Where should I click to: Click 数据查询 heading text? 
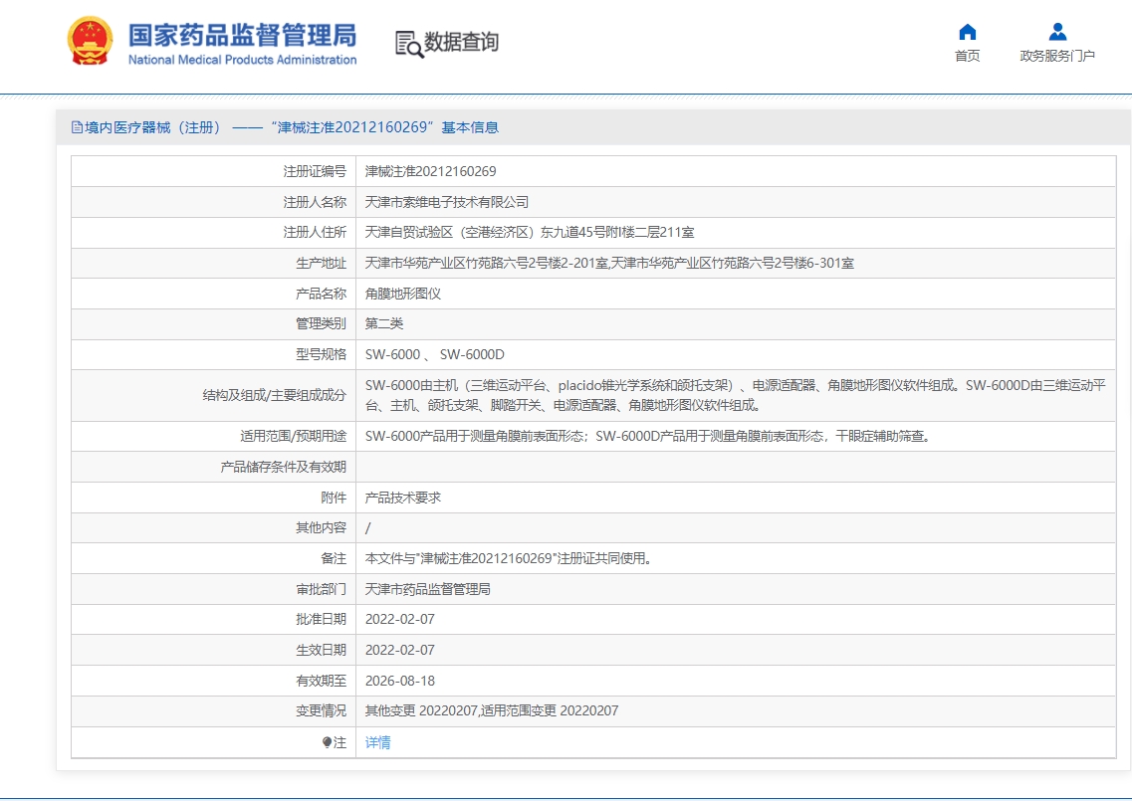(461, 42)
